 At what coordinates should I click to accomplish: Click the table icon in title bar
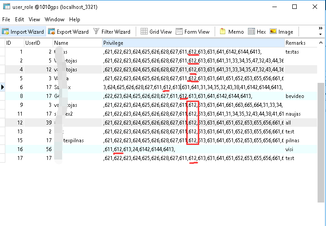coord(7,7)
